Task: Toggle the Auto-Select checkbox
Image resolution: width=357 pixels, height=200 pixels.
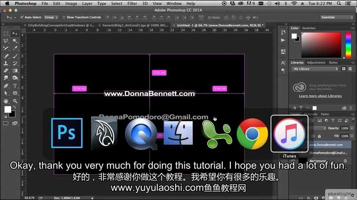Action: [22, 17]
